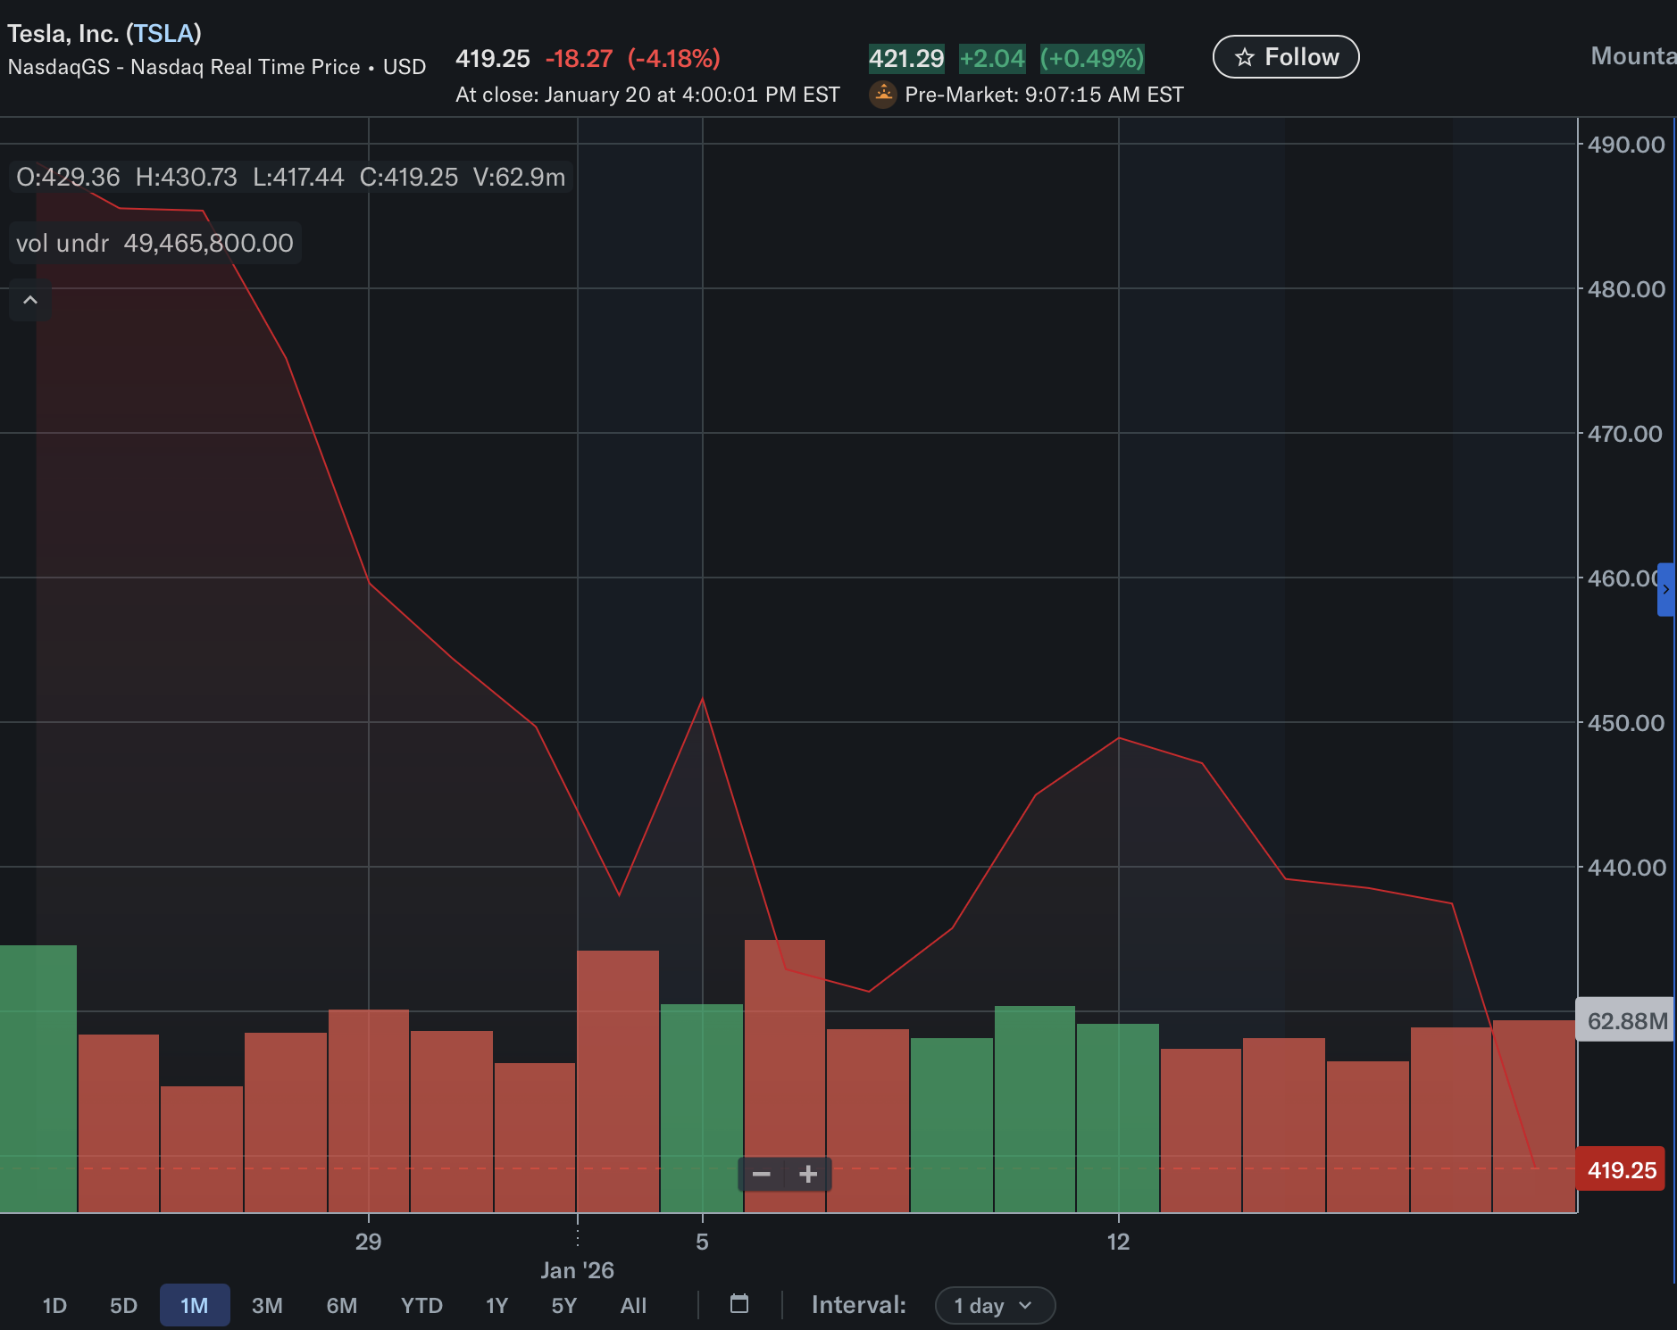Choose the 1Y time range
The height and width of the screenshot is (1330, 1677).
(x=496, y=1306)
